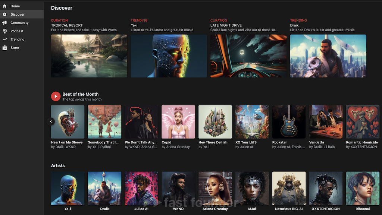Click the Best of the Month heading
382x215 pixels.
(x=81, y=94)
